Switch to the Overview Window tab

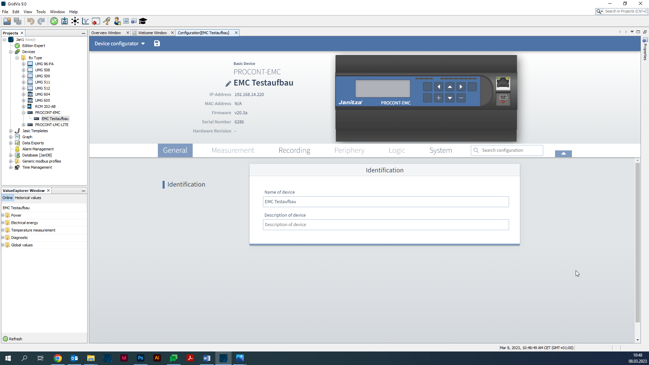point(106,33)
